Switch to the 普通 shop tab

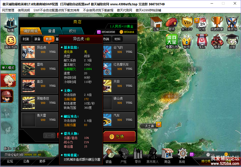click(x=52, y=31)
